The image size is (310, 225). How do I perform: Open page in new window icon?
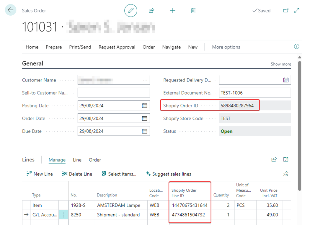tap(286, 10)
